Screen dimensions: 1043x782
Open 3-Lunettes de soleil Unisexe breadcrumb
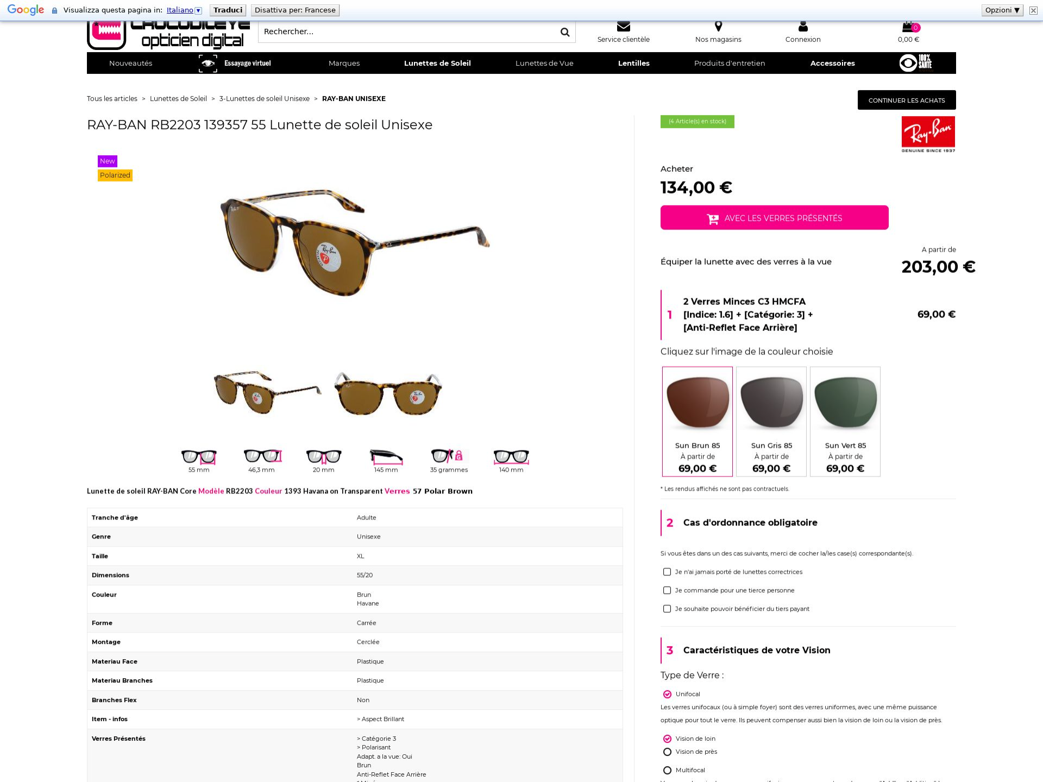pos(265,98)
